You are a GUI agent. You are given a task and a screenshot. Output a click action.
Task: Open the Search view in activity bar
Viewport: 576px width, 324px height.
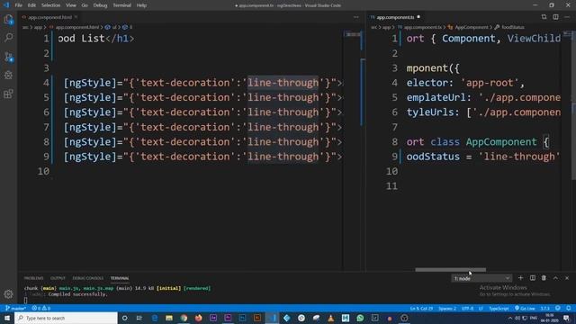(8, 38)
